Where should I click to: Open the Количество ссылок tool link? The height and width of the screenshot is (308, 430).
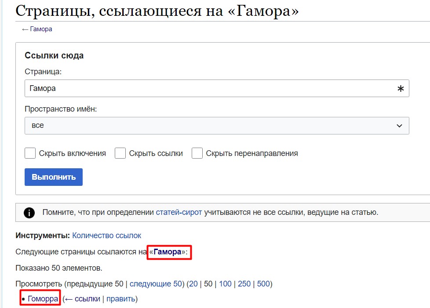coord(107,236)
